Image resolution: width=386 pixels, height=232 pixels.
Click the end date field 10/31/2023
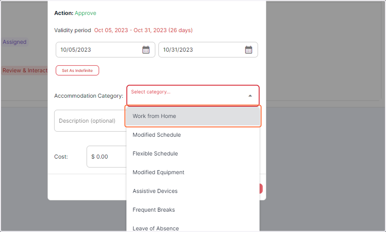click(208, 50)
